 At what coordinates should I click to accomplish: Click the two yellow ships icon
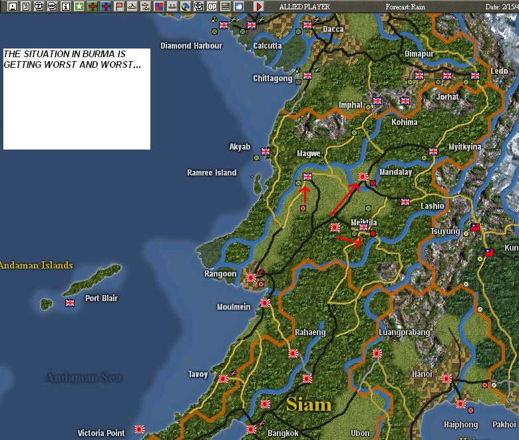coord(145,6)
